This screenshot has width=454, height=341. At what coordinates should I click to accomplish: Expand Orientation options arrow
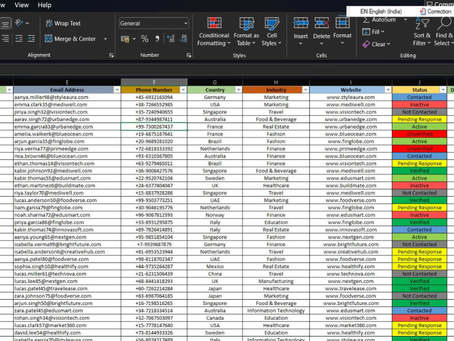tap(27, 23)
